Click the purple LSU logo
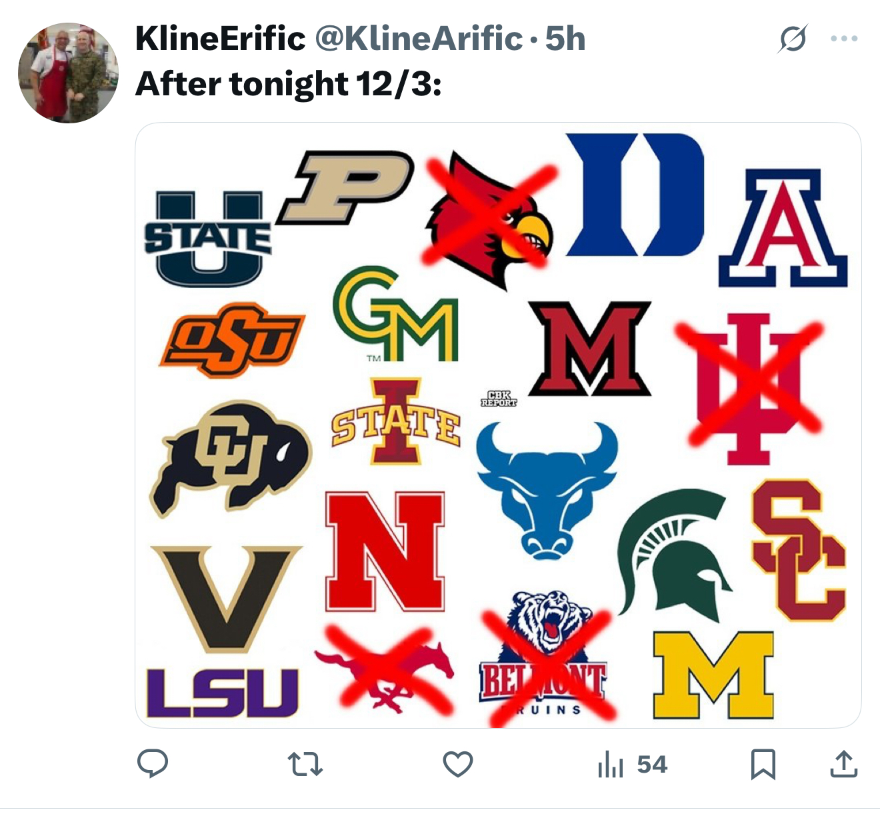Image resolution: width=880 pixels, height=826 pixels. pyautogui.click(x=222, y=693)
